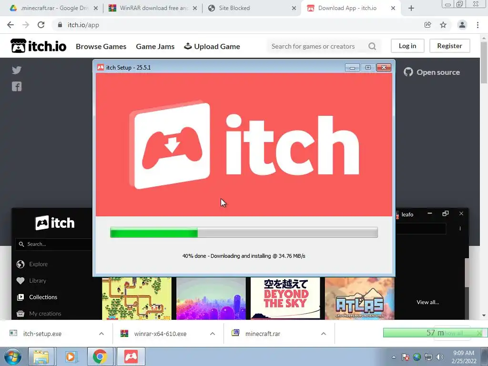Click the itch.io logo in site header
This screenshot has height=366, width=488.
pos(38,46)
